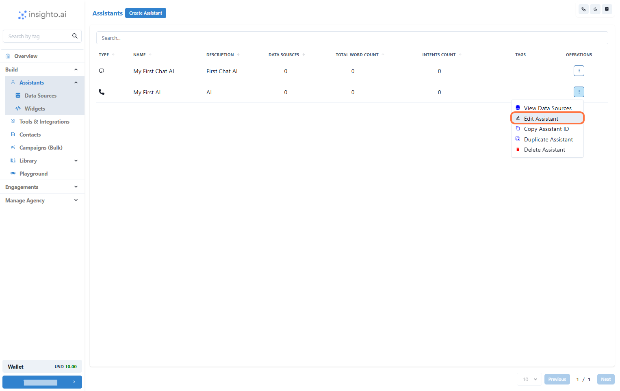This screenshot has width=620, height=391.
Task: Go to Data Sources in sidebar
Action: (41, 96)
